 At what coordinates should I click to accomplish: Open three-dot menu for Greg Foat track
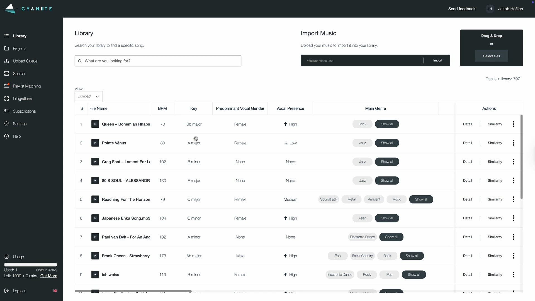click(x=513, y=162)
